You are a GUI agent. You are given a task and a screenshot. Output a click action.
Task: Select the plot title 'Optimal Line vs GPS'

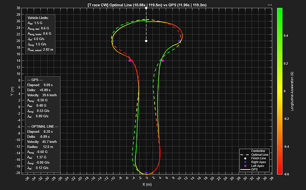pyautogui.click(x=147, y=5)
